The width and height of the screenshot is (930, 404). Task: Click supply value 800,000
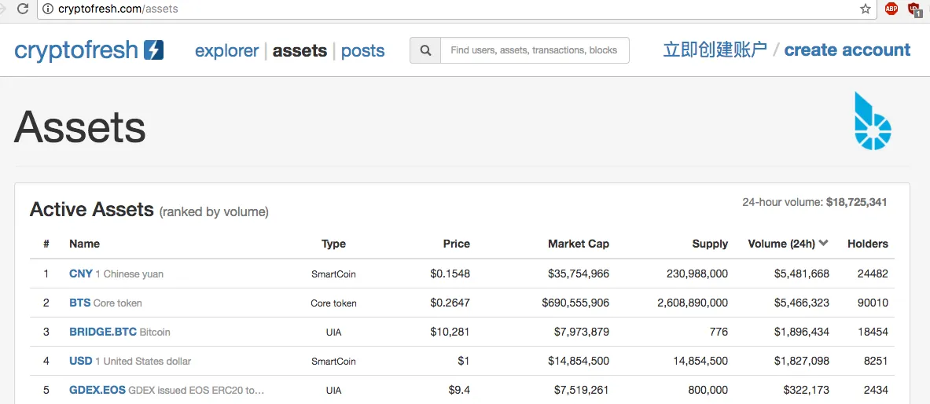pyautogui.click(x=708, y=391)
